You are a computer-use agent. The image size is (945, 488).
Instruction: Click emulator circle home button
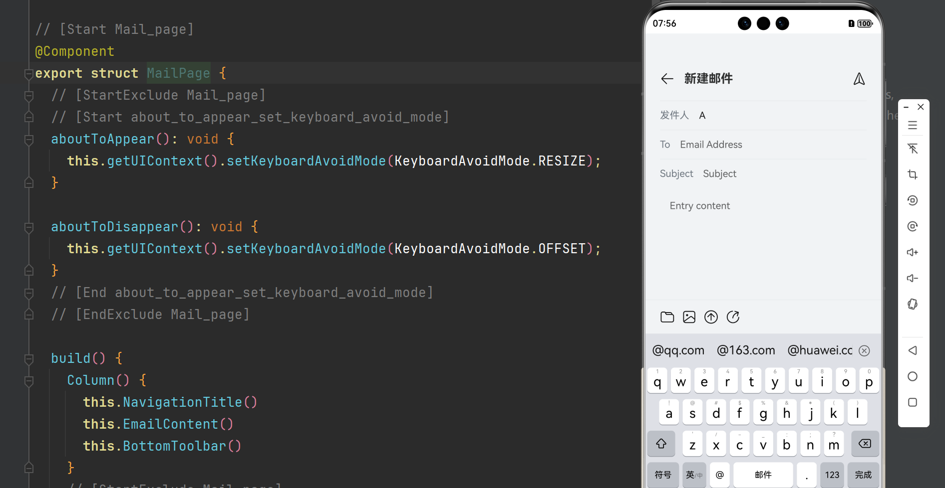pos(913,376)
